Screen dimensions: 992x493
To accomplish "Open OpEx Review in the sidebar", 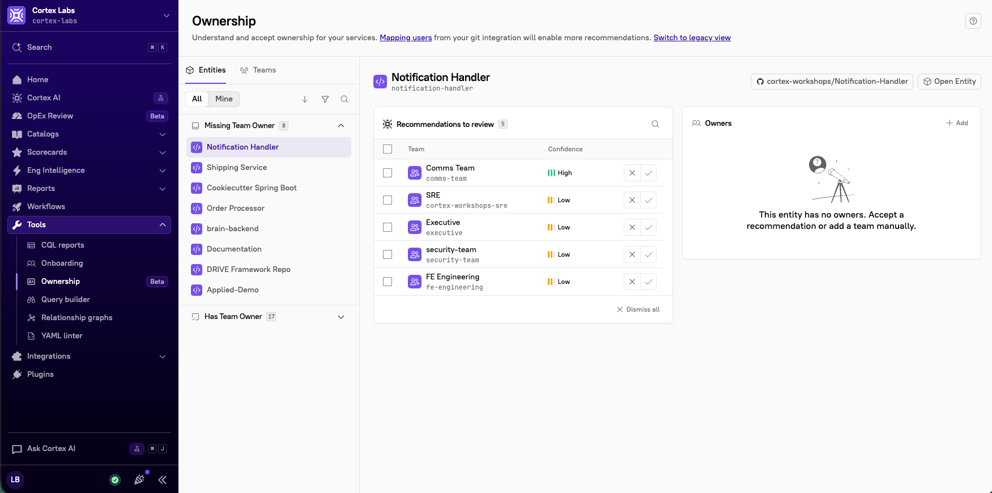I will tap(89, 116).
